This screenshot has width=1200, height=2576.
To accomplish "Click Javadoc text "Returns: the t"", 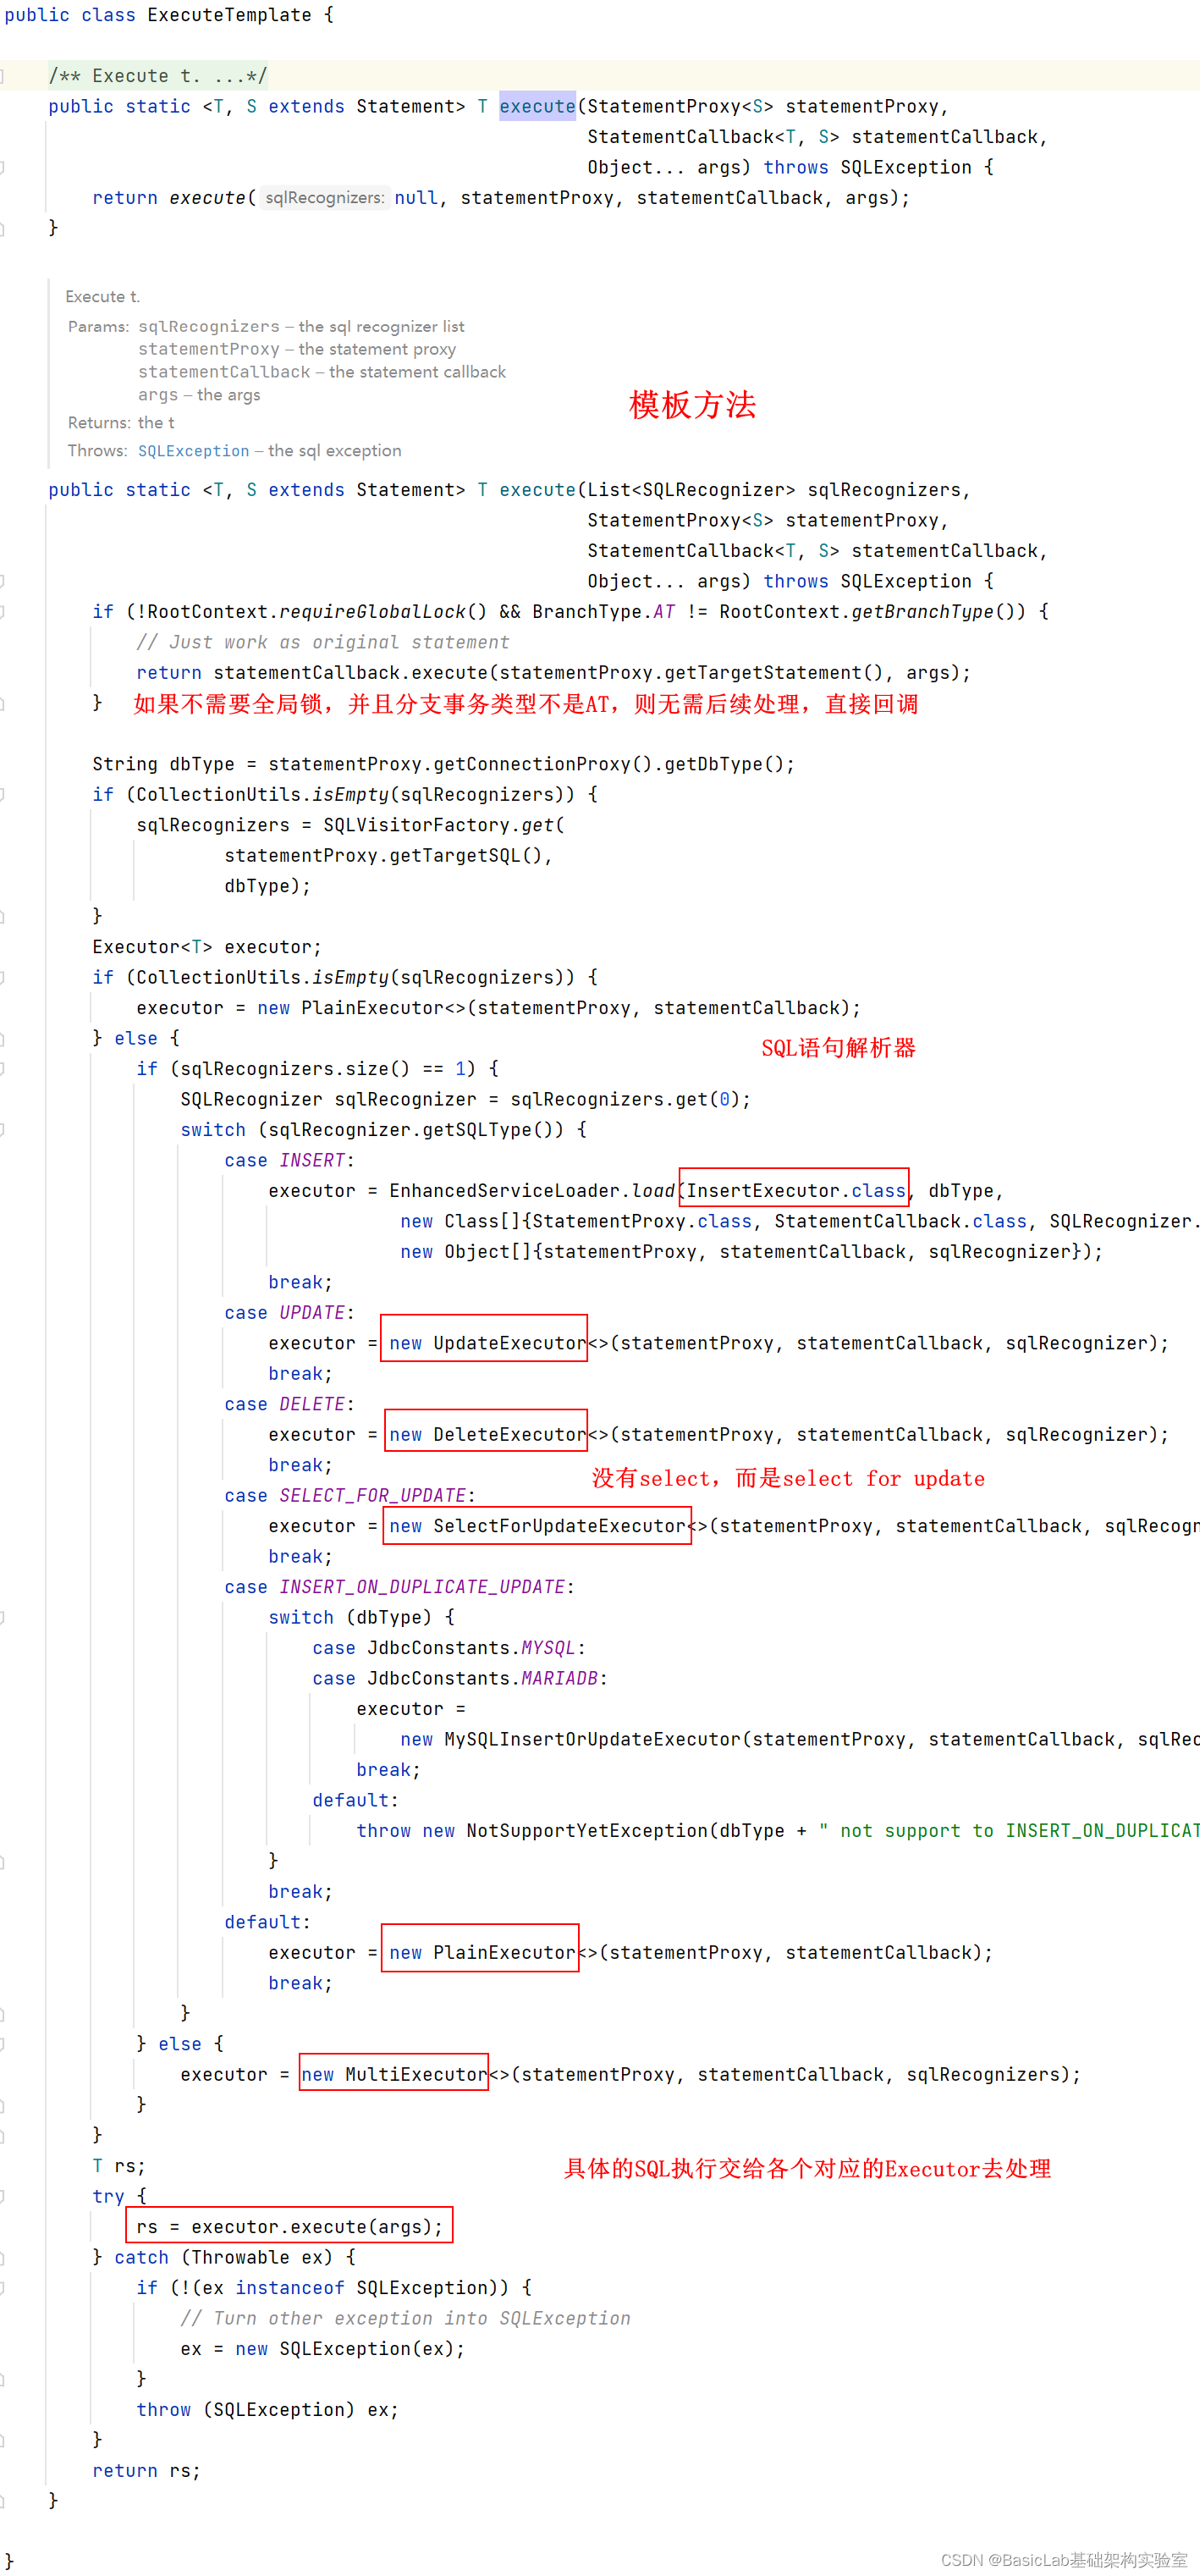I will [x=121, y=423].
